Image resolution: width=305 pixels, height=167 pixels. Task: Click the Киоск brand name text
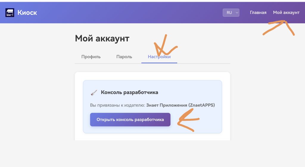[x=27, y=13]
